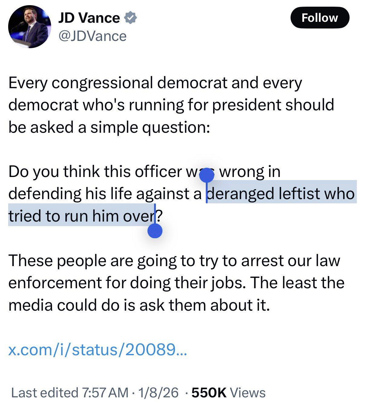The width and height of the screenshot is (365, 404).
Task: Click the 1/8/26 post date
Action: (x=158, y=392)
